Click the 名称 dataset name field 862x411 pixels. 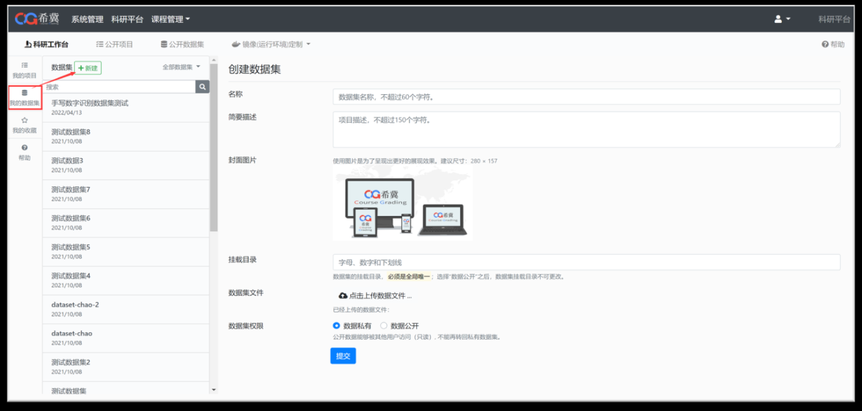tap(586, 97)
